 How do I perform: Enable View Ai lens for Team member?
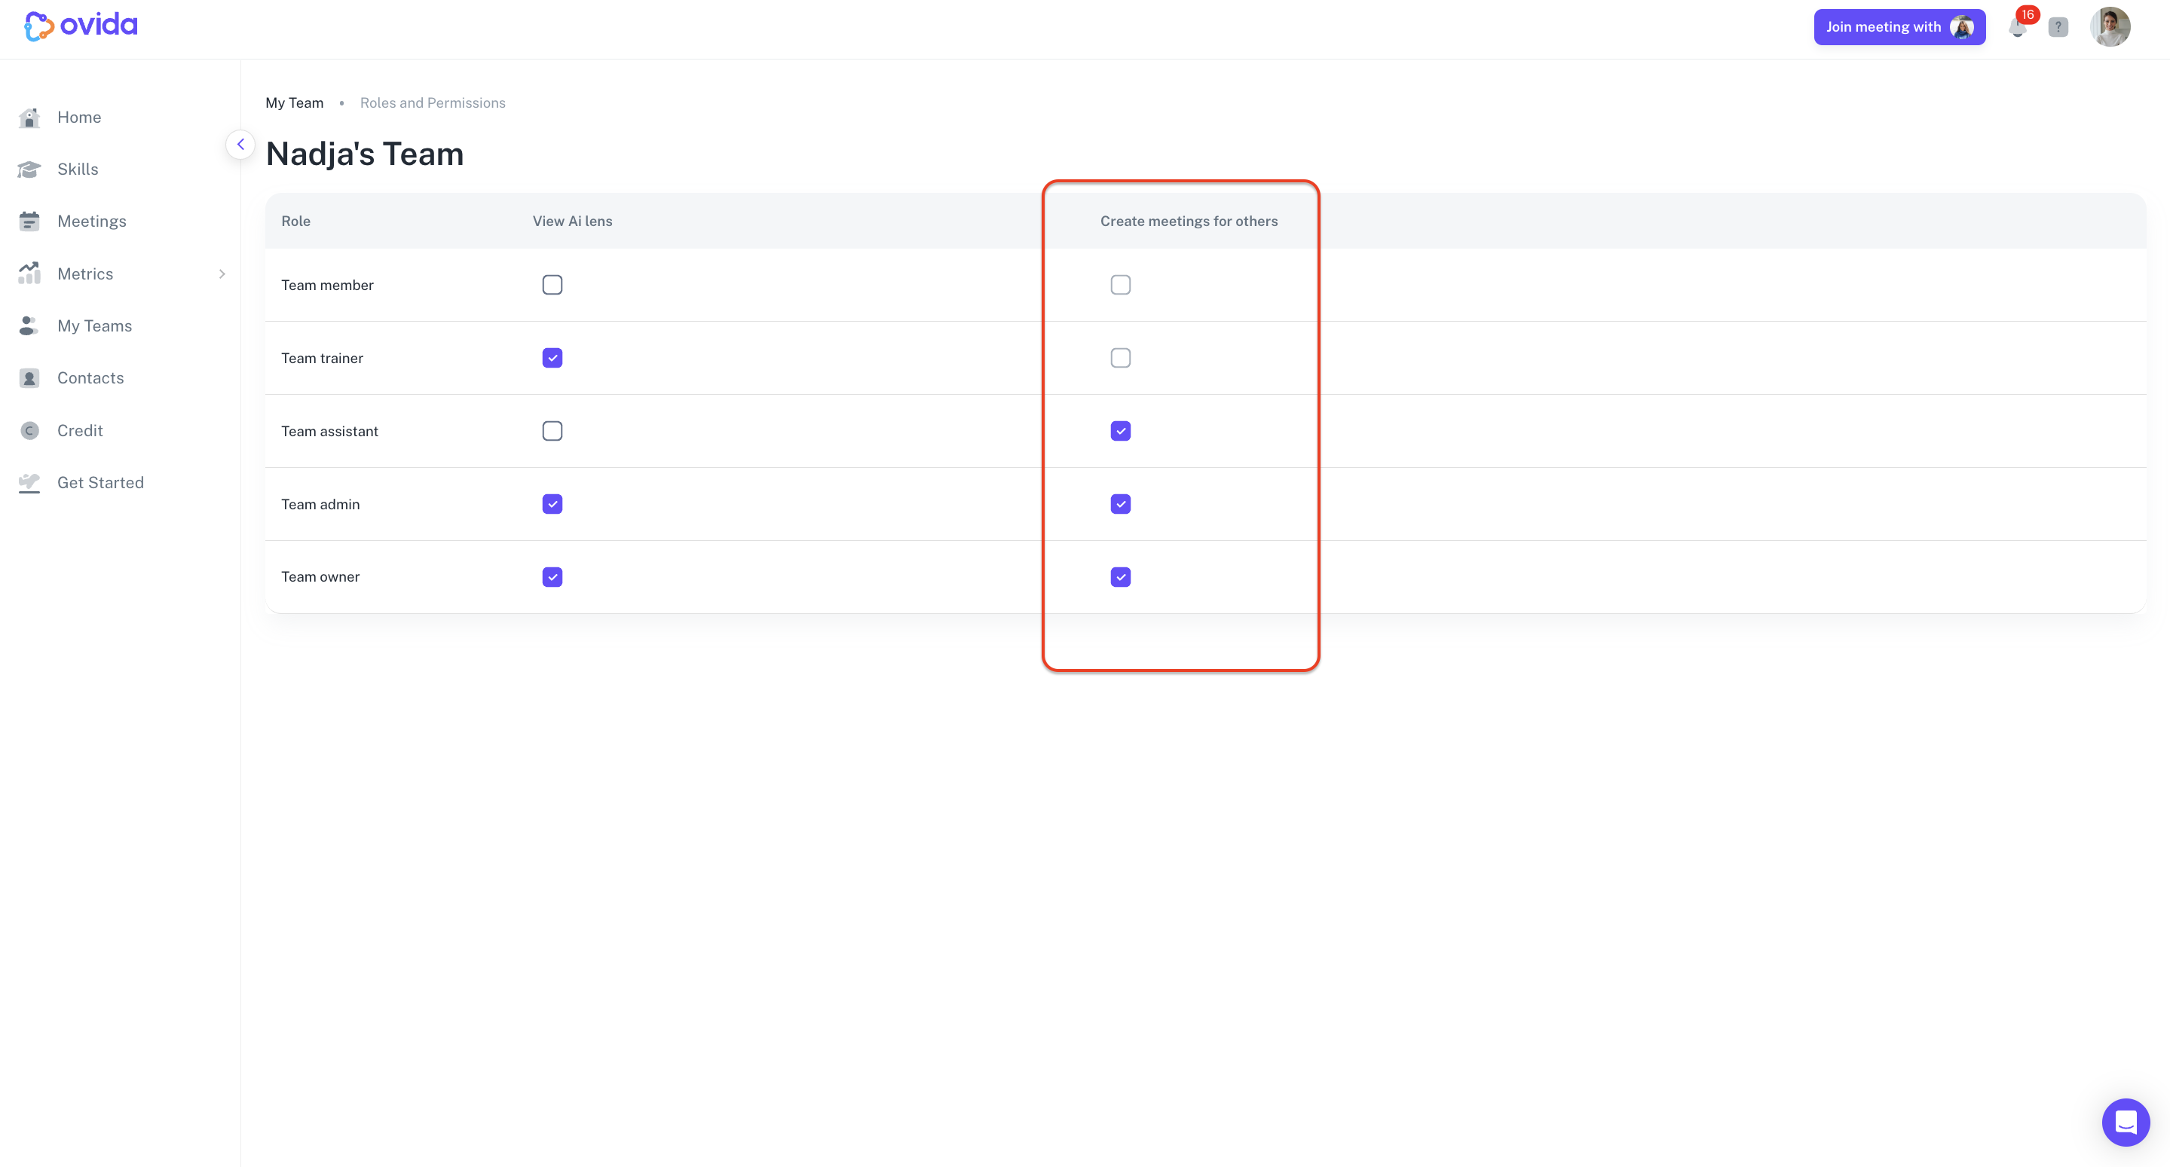(x=552, y=285)
